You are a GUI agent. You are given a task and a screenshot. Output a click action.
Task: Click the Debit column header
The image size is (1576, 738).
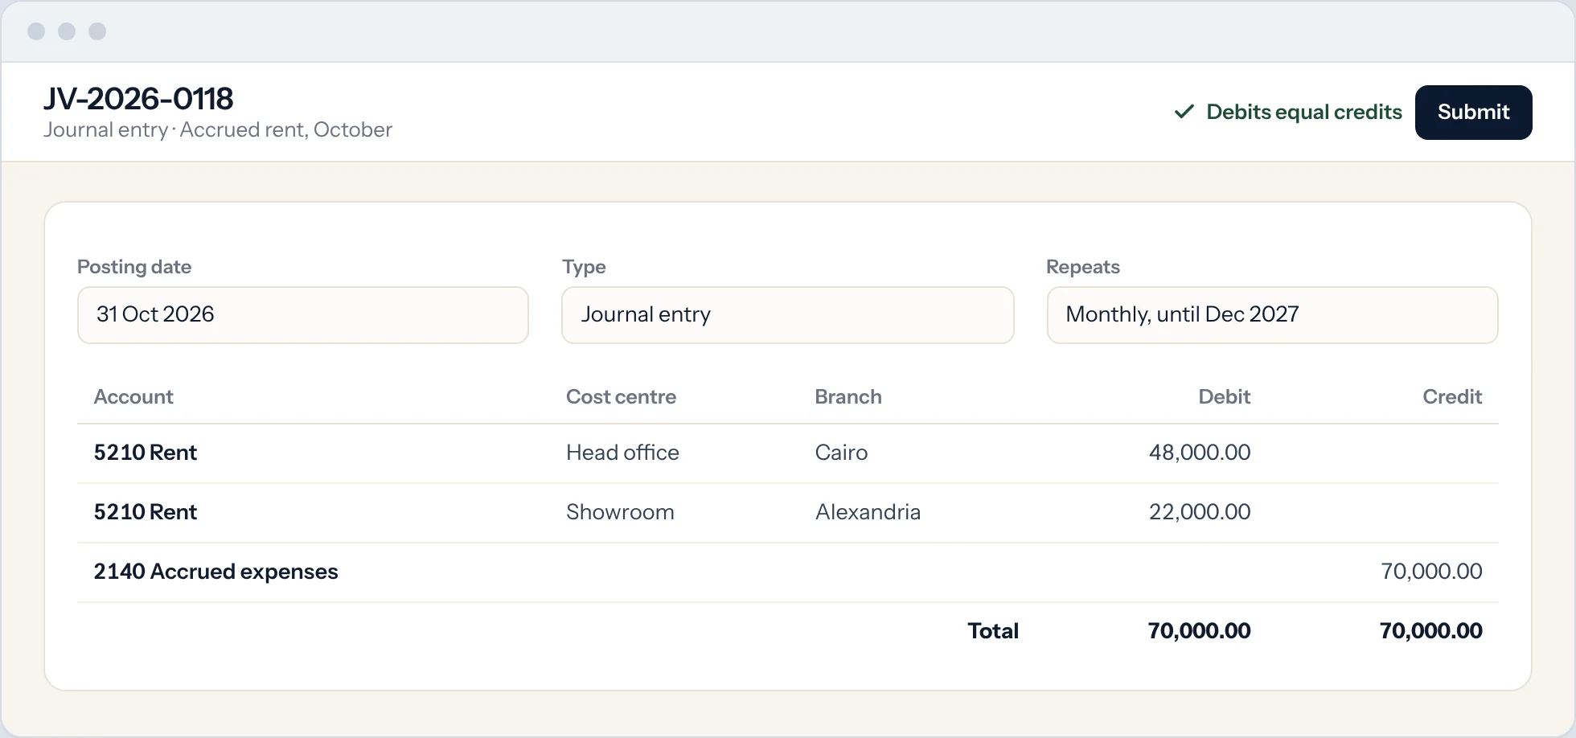coord(1224,397)
